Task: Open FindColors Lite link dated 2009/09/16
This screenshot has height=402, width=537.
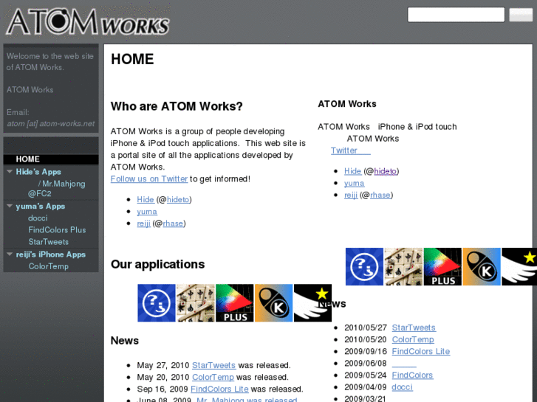Action: [421, 351]
